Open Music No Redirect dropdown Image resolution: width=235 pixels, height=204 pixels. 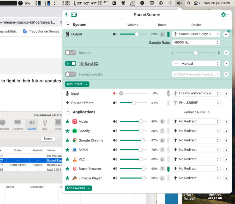click(196, 121)
